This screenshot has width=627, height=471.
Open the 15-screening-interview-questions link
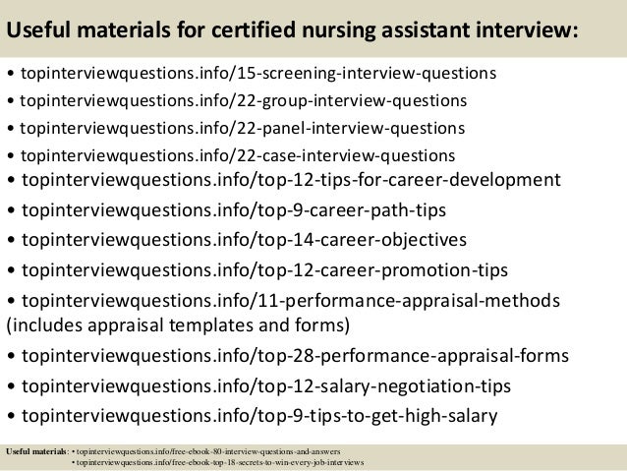pos(258,73)
